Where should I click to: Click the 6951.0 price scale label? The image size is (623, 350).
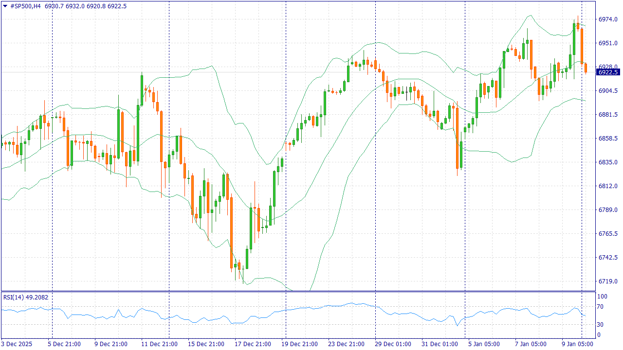click(608, 43)
